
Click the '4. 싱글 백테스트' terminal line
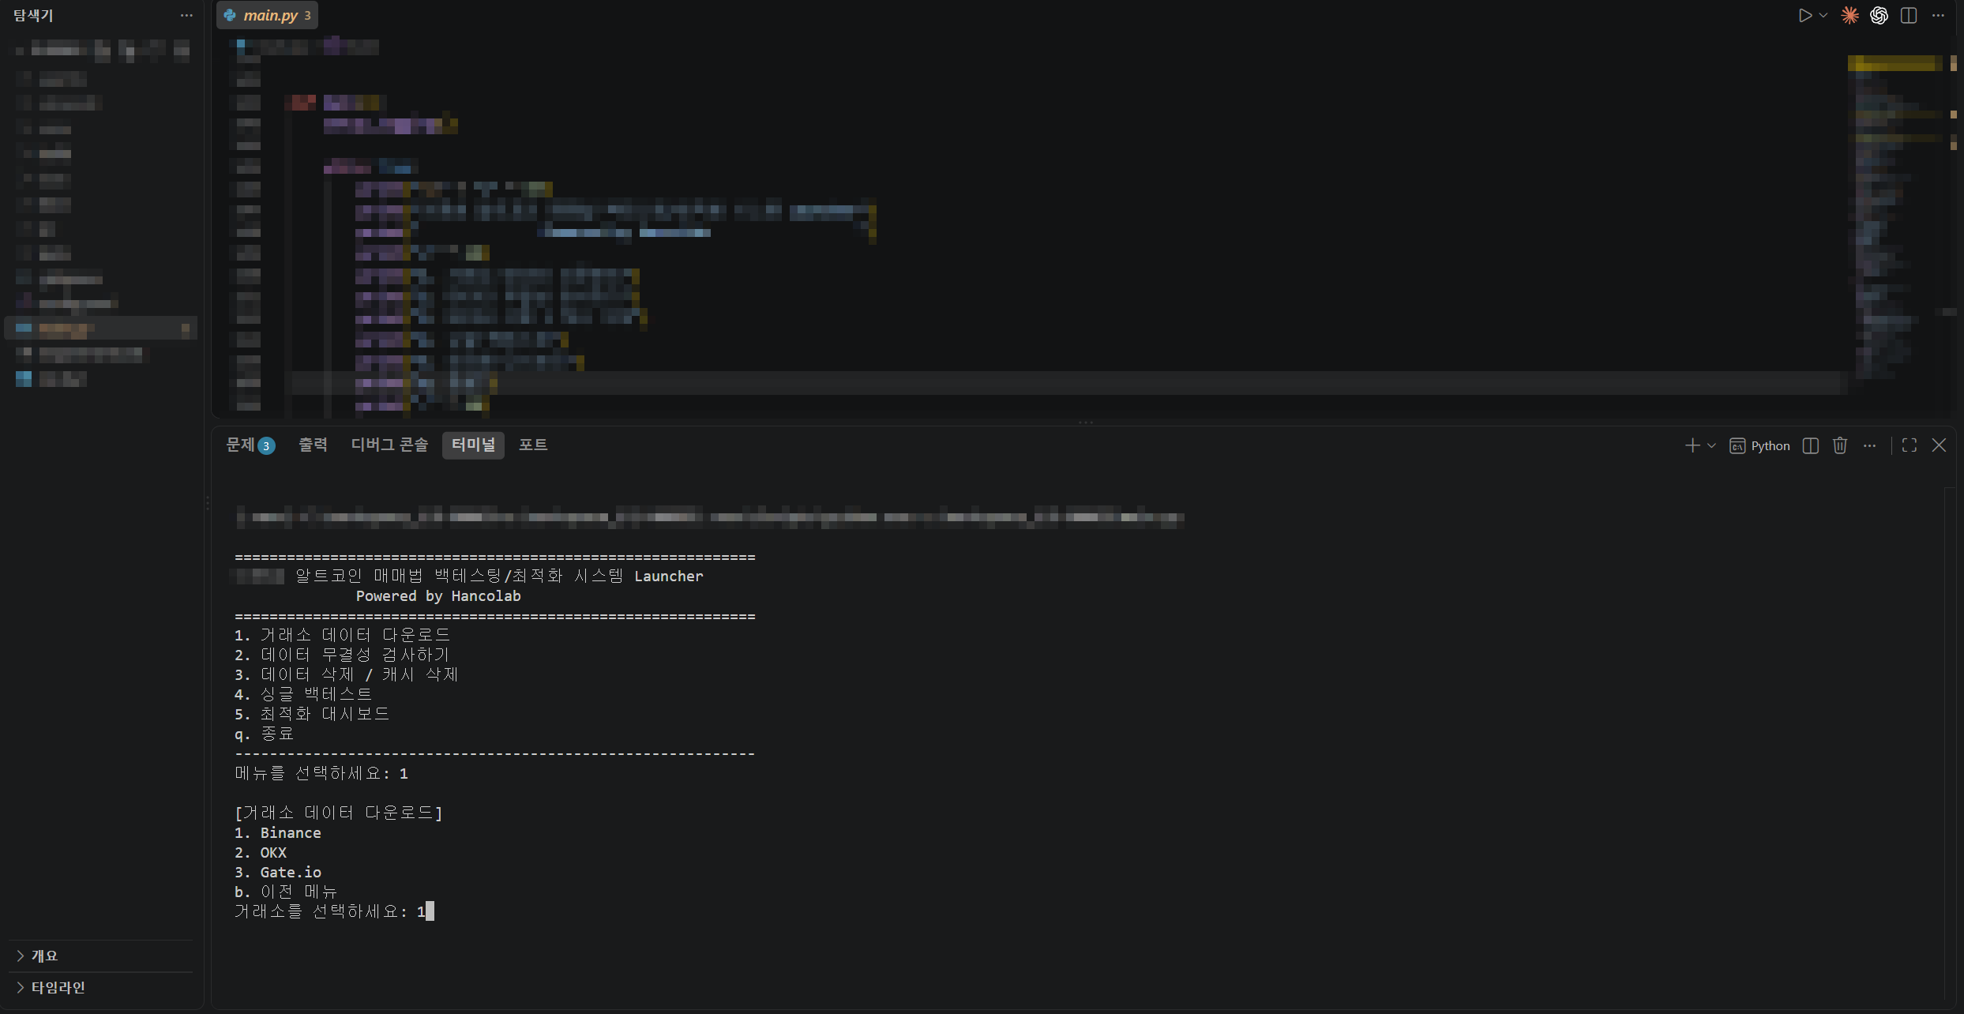[x=303, y=694]
